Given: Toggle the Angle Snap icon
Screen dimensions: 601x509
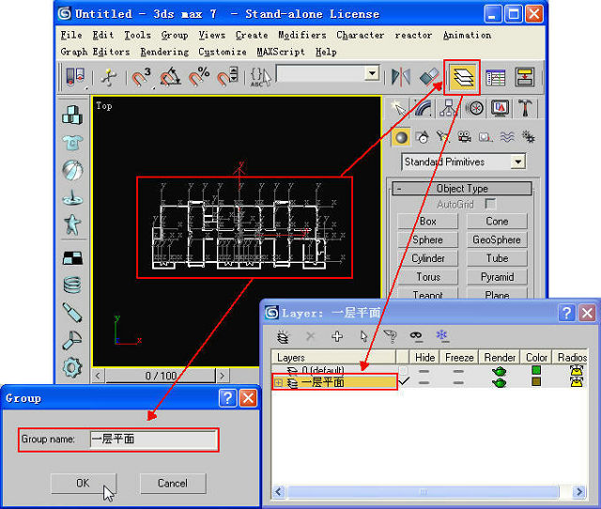Looking at the screenshot, I should (170, 77).
